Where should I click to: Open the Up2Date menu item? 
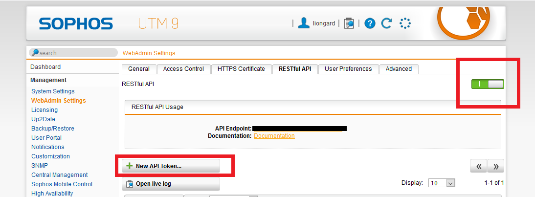click(44, 119)
